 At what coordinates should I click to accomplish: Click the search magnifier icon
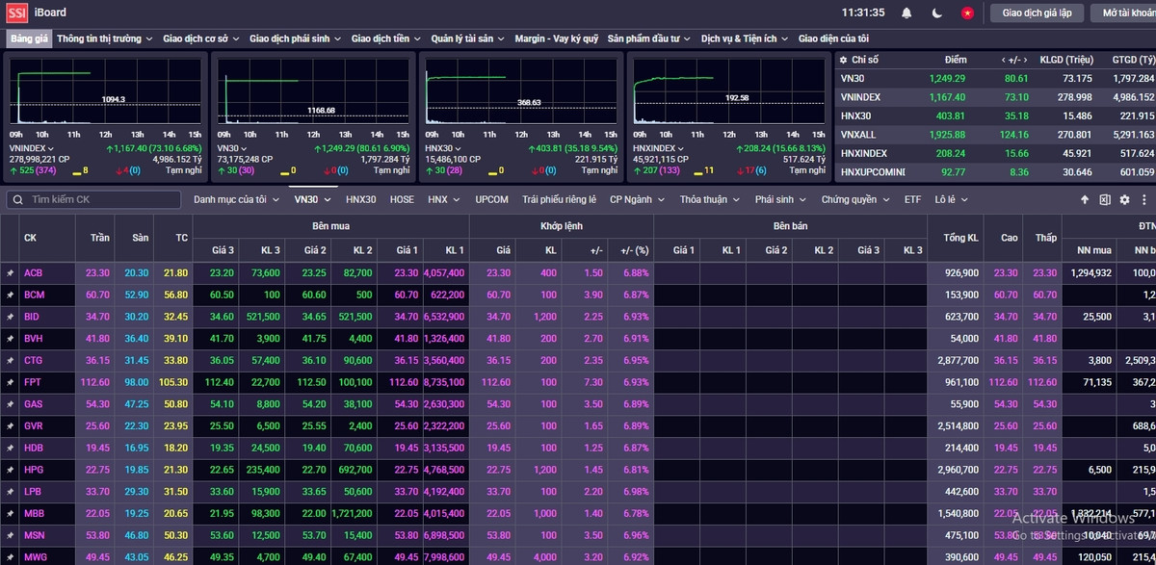click(18, 199)
